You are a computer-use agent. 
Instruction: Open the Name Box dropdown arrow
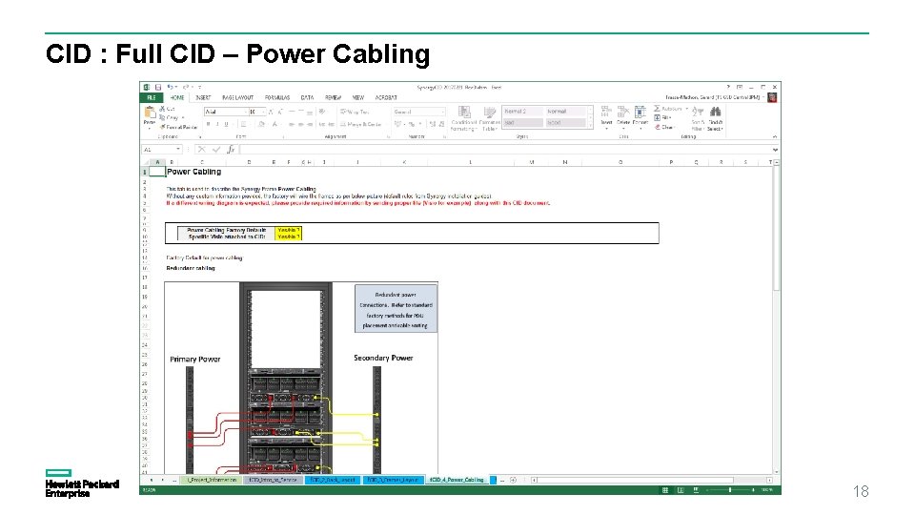point(178,150)
